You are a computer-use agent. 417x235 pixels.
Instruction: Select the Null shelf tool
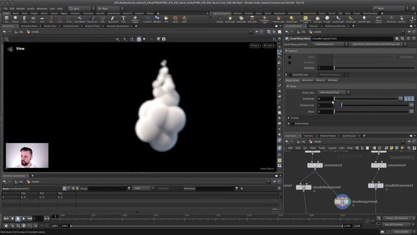[51, 19]
